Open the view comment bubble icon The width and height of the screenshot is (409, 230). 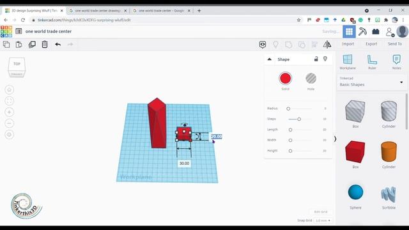coord(263,45)
